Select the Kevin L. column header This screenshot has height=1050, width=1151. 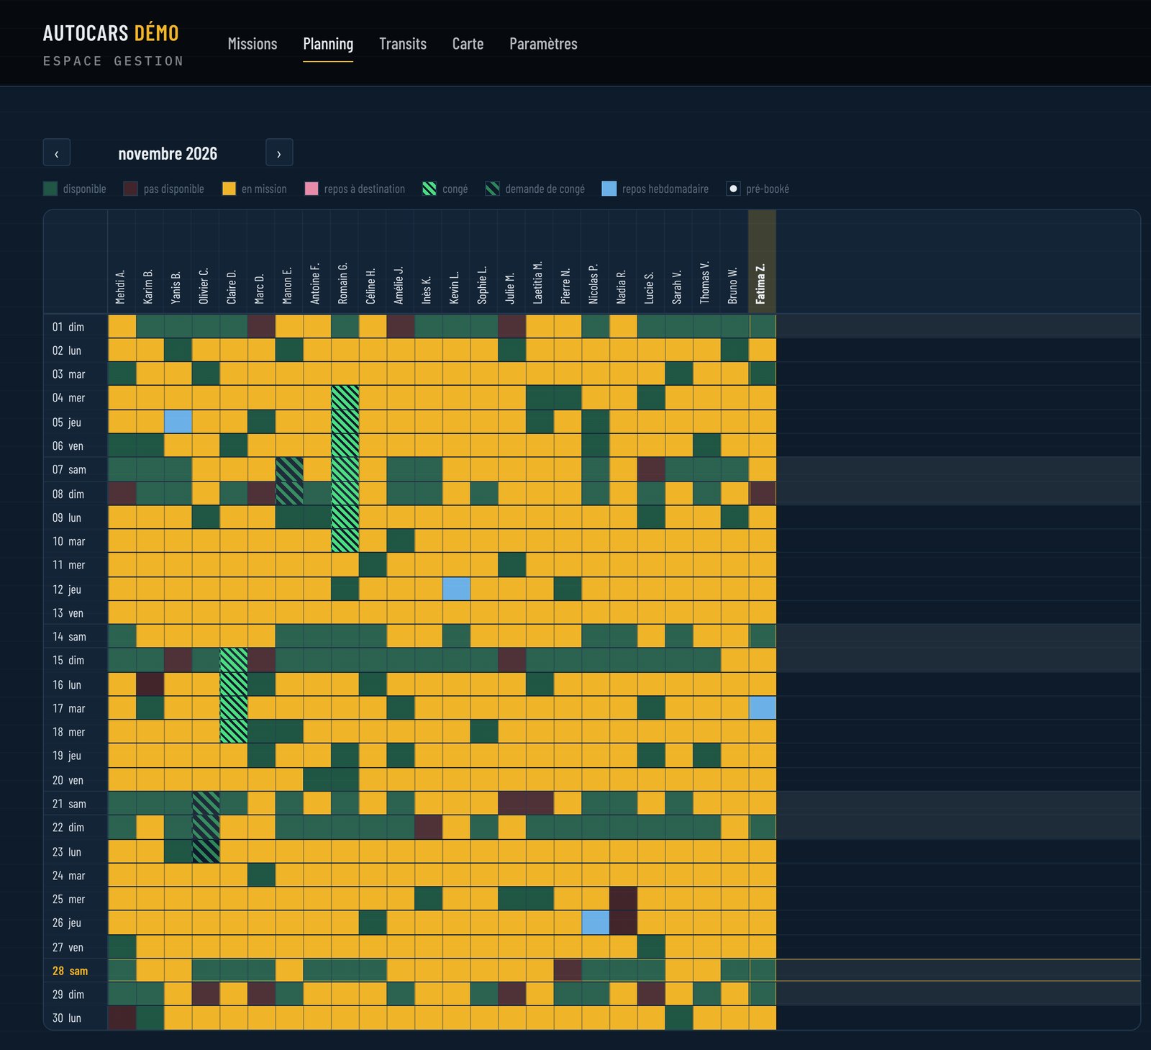coord(456,261)
